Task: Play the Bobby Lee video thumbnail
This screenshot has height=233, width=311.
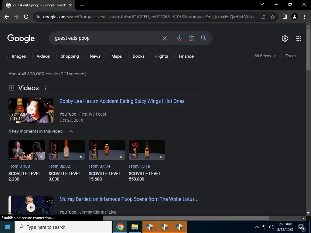Action: pyautogui.click(x=31, y=110)
